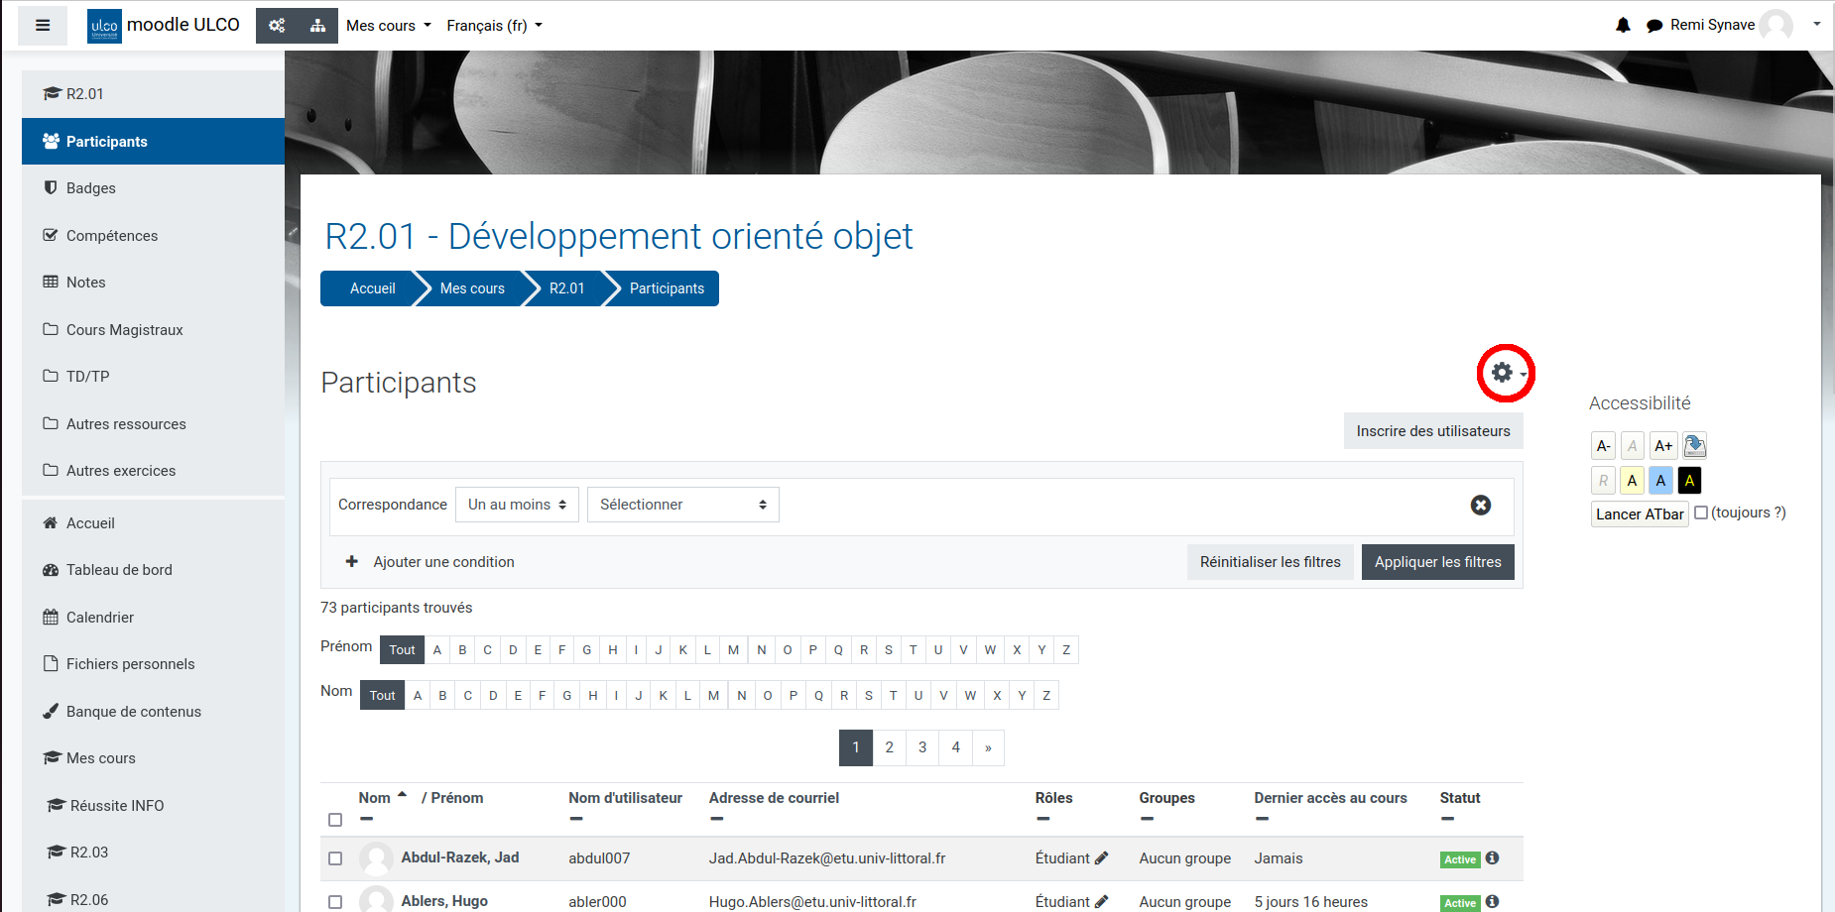
Task: Open the 'Sélectionner' filter type dropdown
Action: pyautogui.click(x=682, y=505)
